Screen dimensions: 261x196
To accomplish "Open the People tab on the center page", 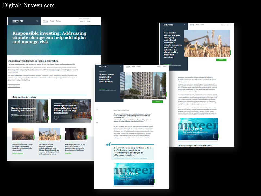I will (x=133, y=66).
